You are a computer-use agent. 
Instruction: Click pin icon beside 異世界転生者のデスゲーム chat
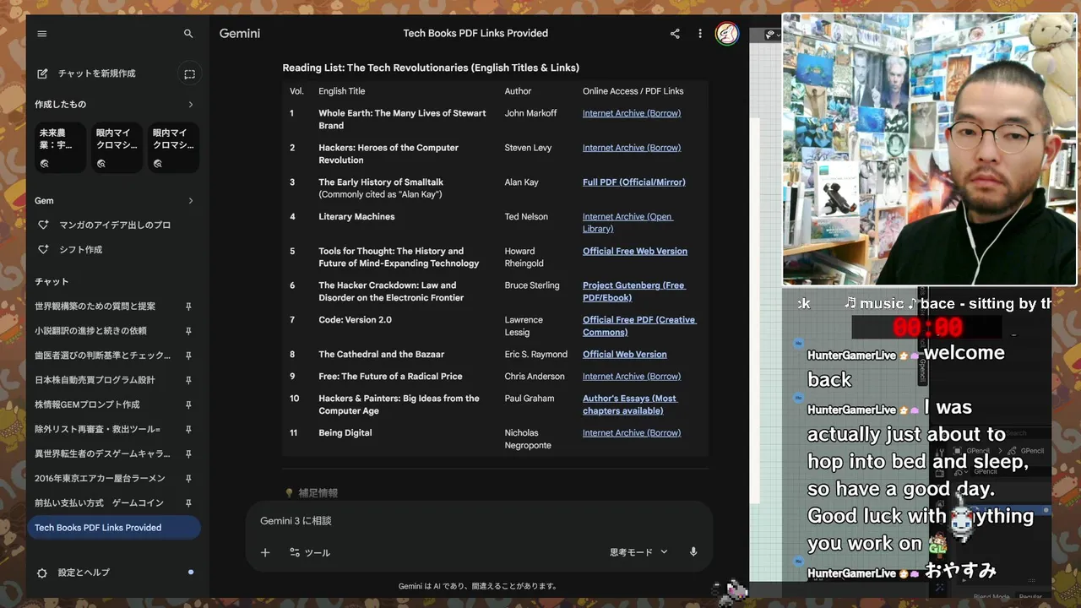point(188,453)
